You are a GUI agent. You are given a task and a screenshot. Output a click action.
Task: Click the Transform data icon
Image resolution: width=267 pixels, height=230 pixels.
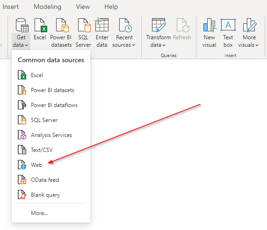click(x=159, y=25)
